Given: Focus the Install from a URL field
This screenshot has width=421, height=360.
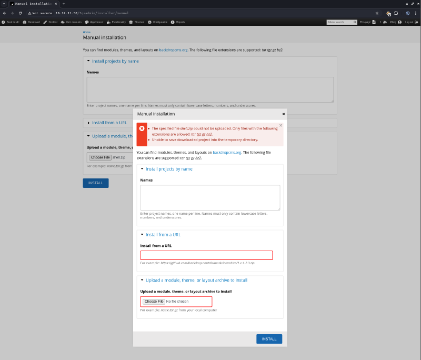Looking at the screenshot, I should 206,255.
